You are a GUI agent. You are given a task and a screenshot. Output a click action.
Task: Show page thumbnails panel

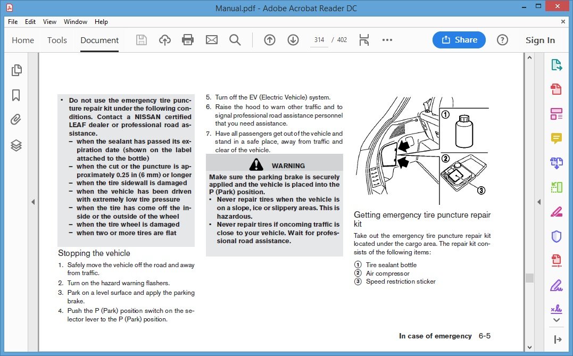coord(16,70)
